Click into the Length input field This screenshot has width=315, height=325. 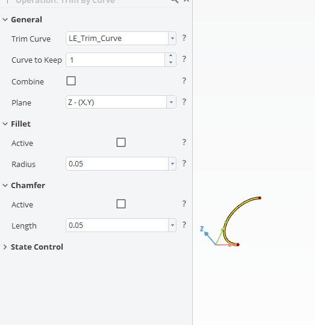(117, 226)
